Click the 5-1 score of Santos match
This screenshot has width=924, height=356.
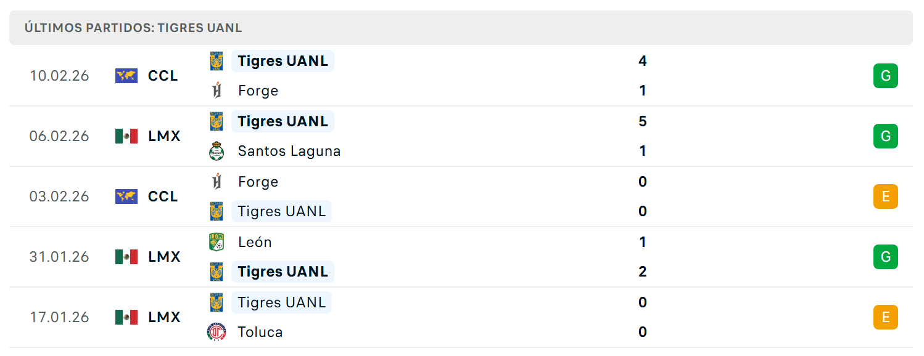tap(643, 136)
